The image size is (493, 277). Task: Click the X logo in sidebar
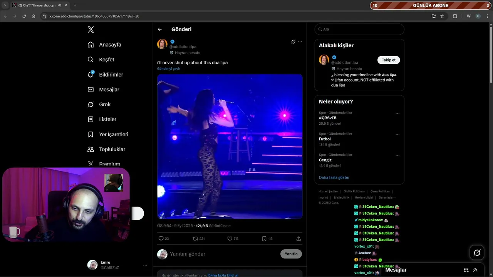pos(91,30)
